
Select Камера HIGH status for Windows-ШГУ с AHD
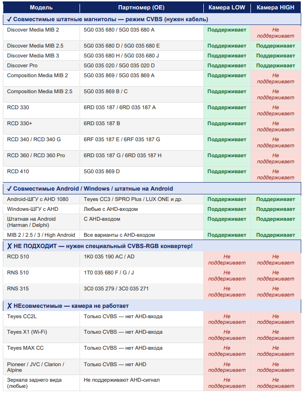(x=275, y=209)
